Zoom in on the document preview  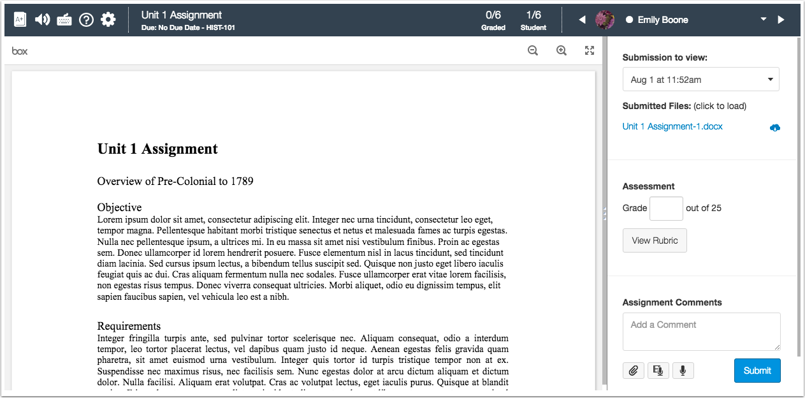click(x=562, y=51)
